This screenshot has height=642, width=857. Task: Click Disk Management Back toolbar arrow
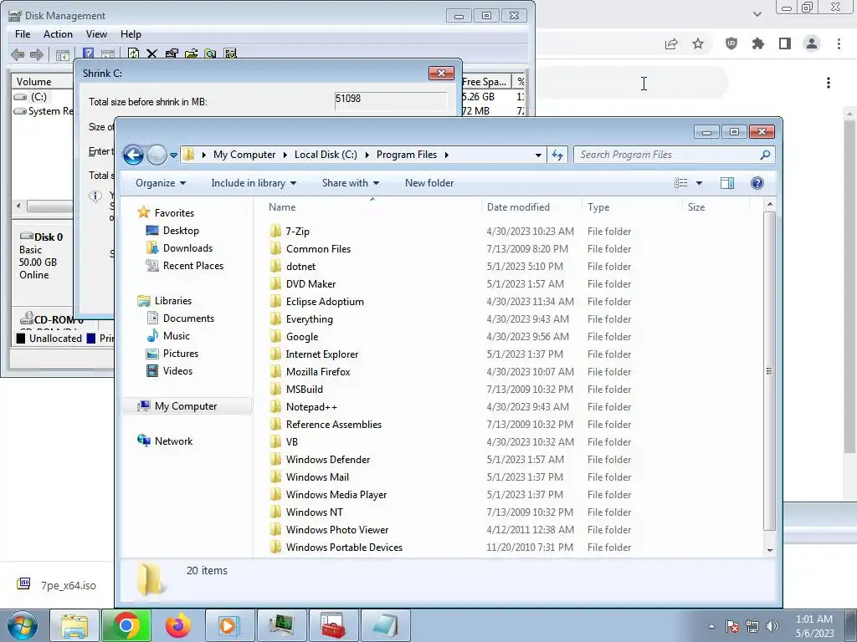(x=18, y=54)
